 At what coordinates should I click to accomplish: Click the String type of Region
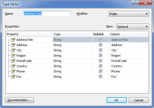point(72,56)
